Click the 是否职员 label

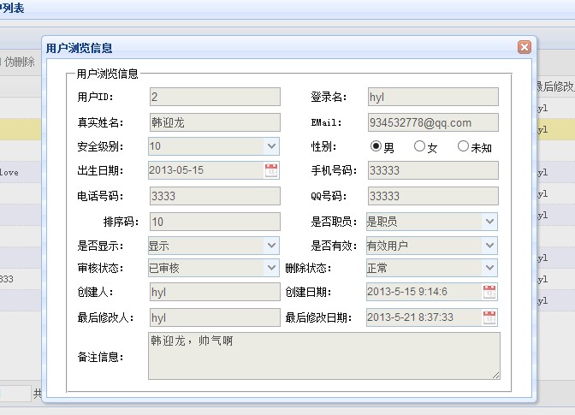click(x=334, y=222)
